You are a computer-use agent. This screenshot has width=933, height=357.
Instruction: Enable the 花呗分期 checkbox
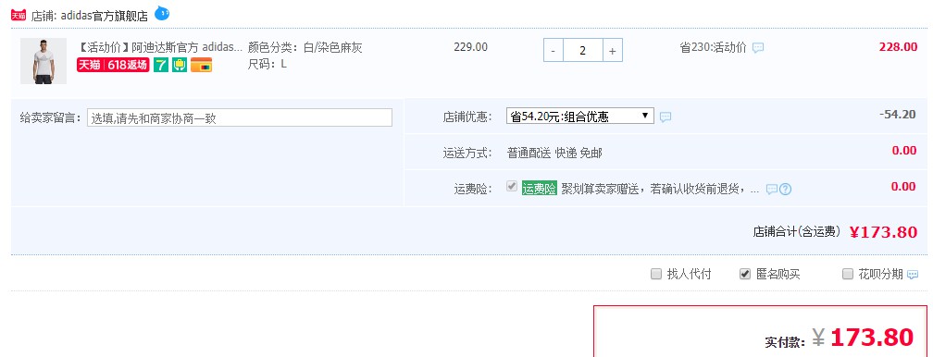(x=848, y=274)
